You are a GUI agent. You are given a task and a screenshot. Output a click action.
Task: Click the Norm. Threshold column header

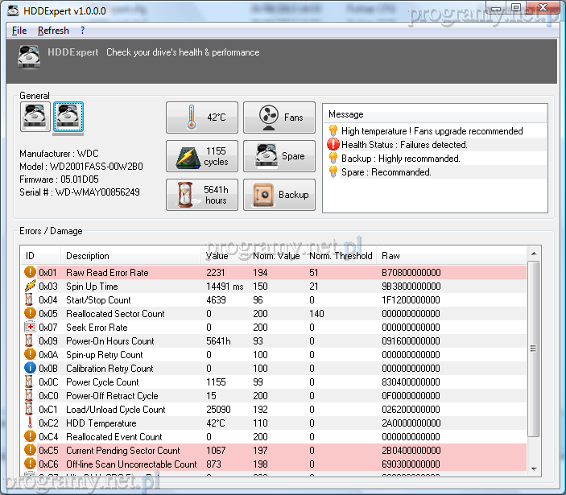point(340,256)
